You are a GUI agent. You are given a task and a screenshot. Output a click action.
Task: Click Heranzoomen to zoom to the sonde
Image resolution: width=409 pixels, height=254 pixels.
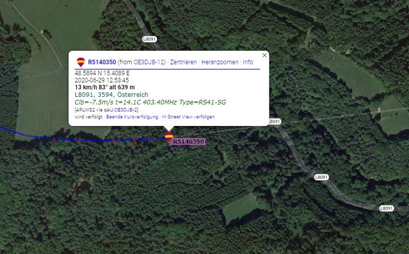tap(220, 62)
